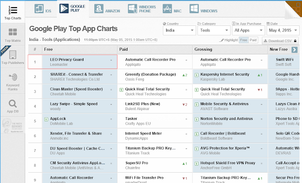This screenshot has height=183, width=302.
Task: Switch to the iOS store tab
Action: pos(43,9)
